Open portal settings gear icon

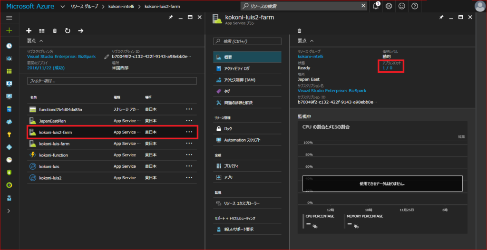[389, 6]
